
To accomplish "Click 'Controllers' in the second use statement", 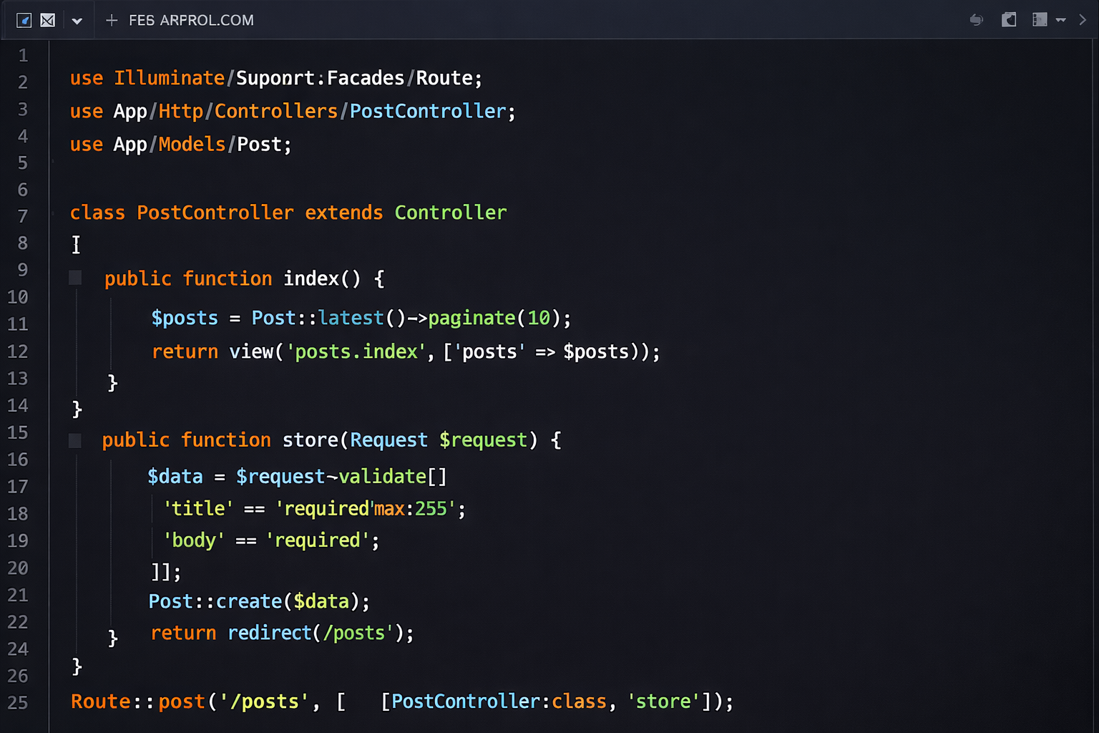I will tap(276, 112).
